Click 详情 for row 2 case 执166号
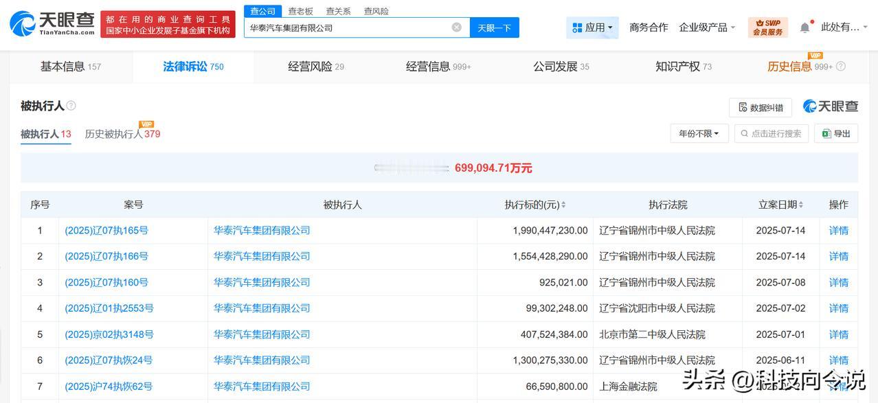878x403 pixels. (839, 256)
